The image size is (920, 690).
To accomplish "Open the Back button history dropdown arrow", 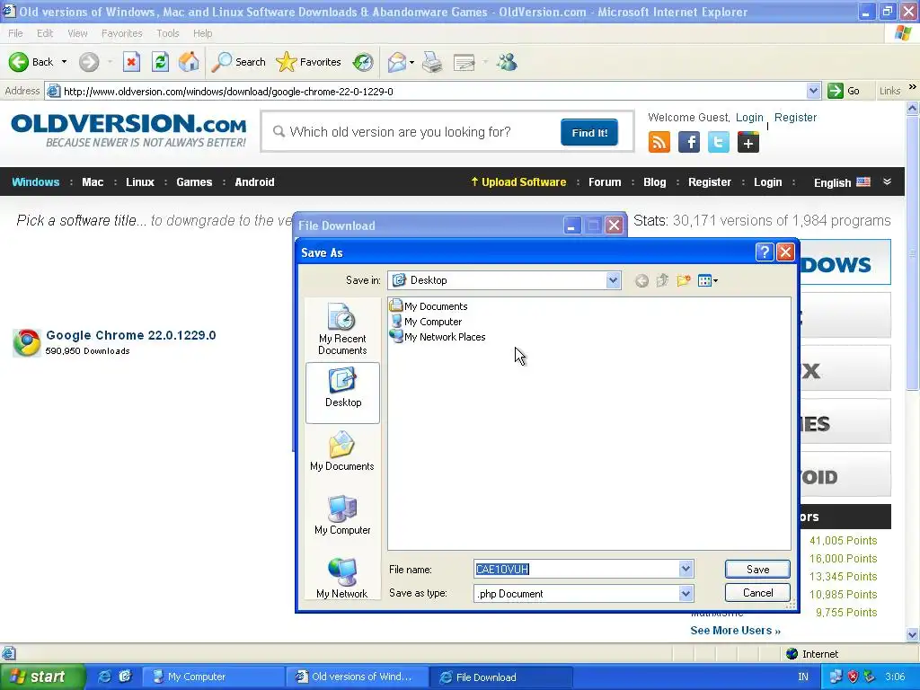I will (64, 62).
